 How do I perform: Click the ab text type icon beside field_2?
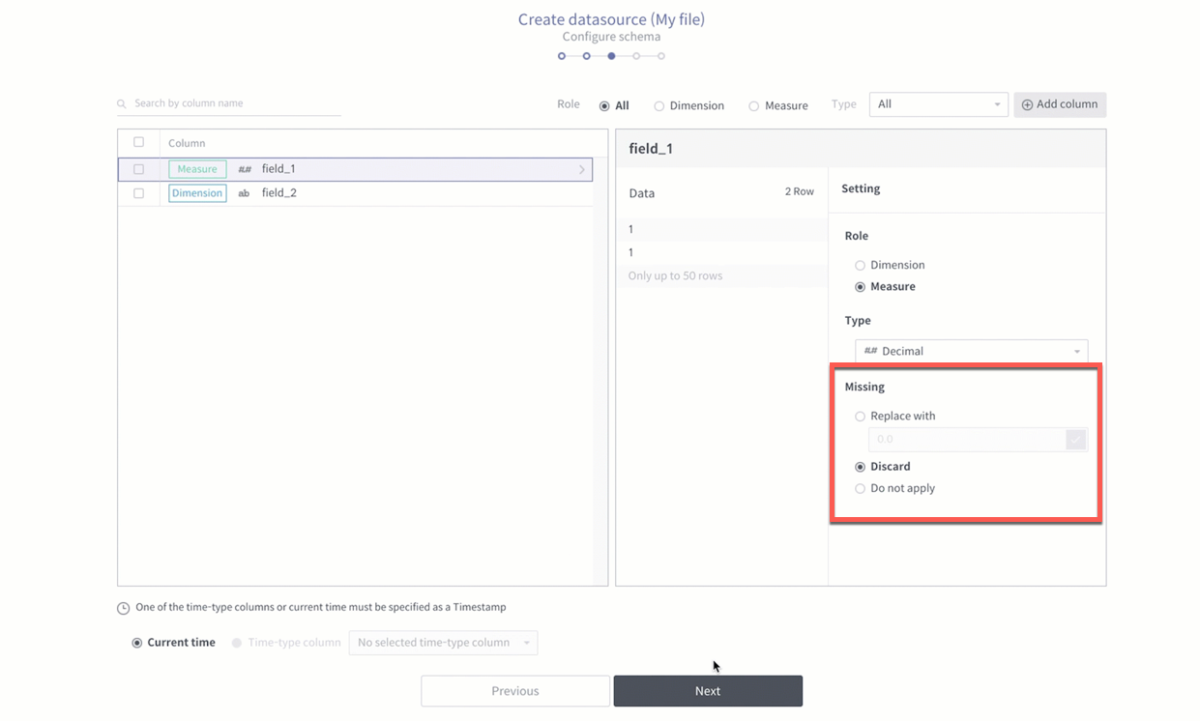244,192
